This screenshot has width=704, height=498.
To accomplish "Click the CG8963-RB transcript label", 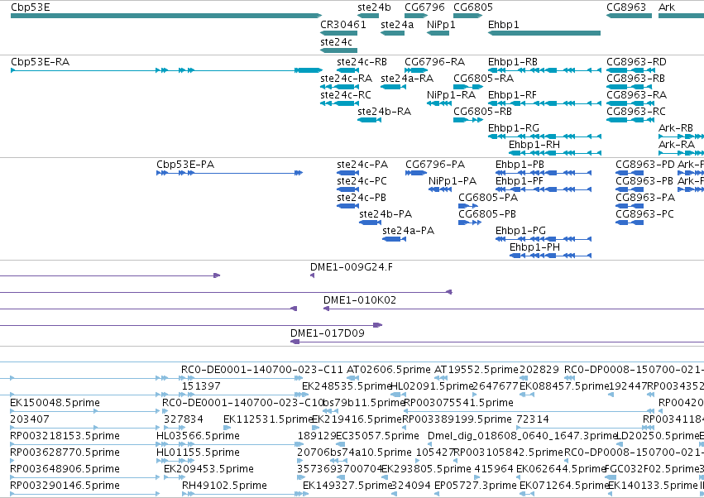I will 636,79.
